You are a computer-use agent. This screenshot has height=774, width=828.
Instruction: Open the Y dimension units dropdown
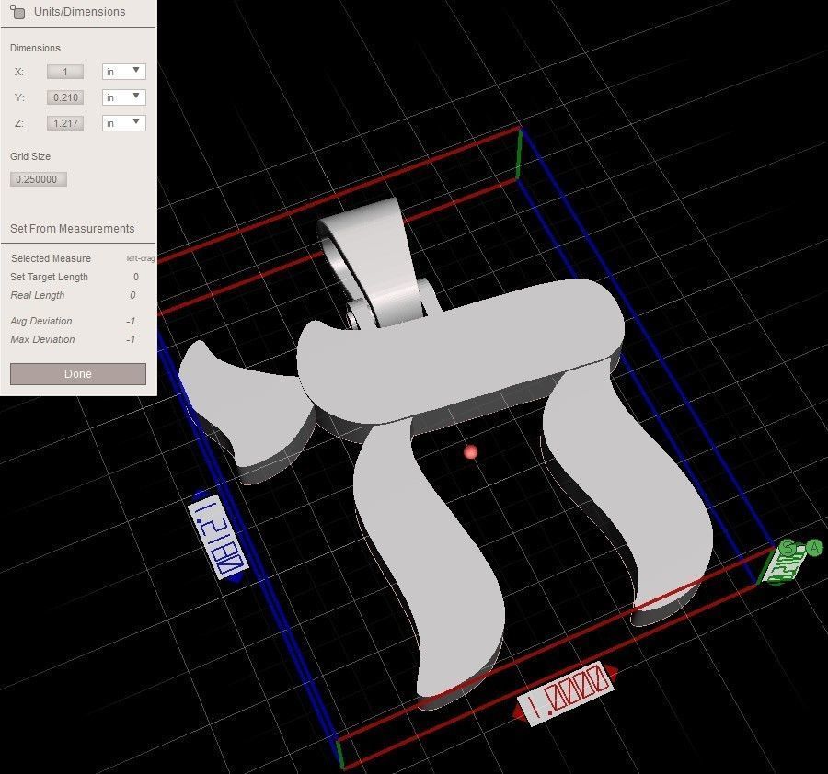(x=124, y=97)
